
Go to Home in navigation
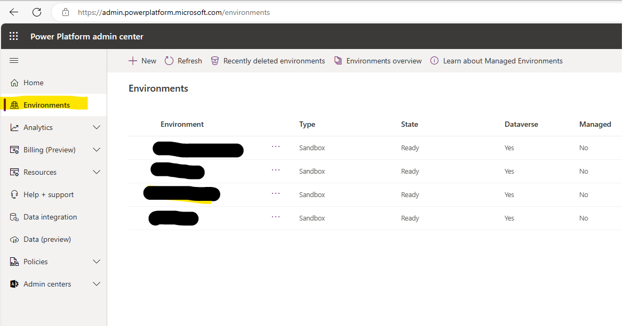pos(34,83)
